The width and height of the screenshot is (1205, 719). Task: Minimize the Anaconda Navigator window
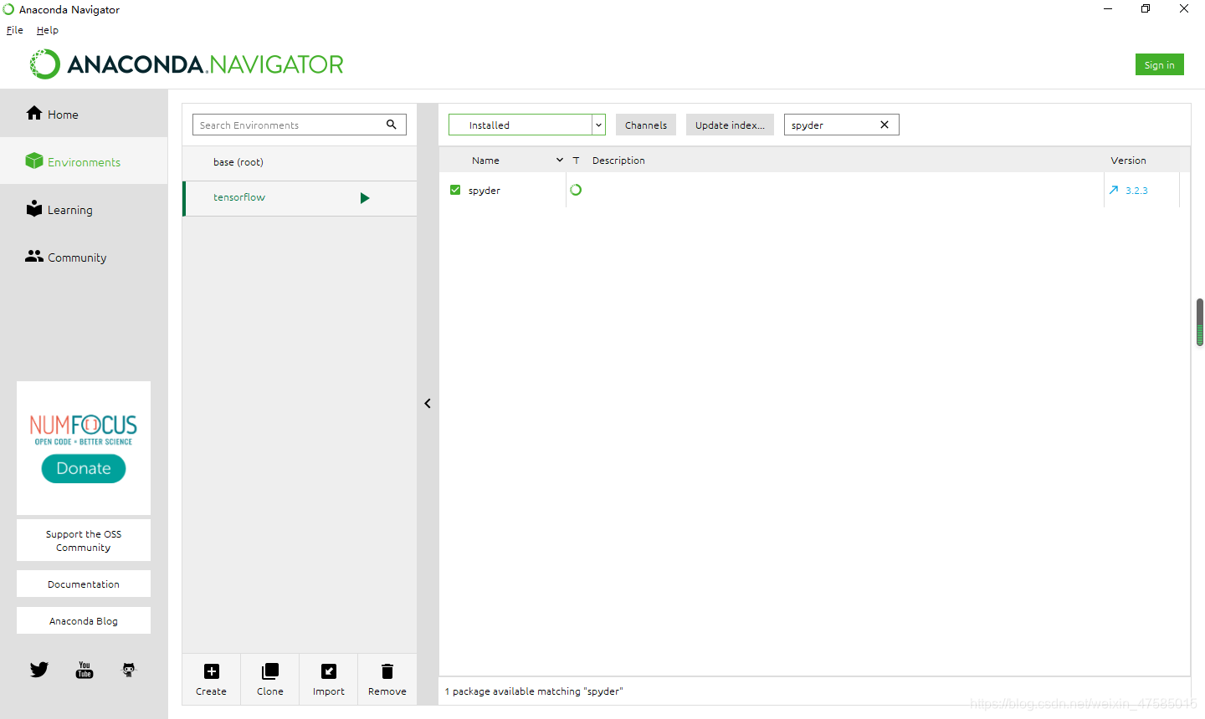point(1108,9)
